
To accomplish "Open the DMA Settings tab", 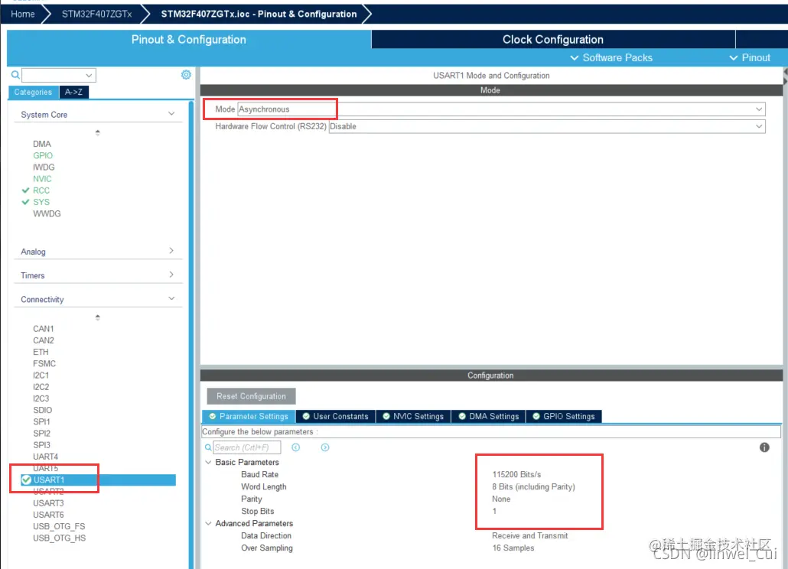I will click(x=488, y=416).
